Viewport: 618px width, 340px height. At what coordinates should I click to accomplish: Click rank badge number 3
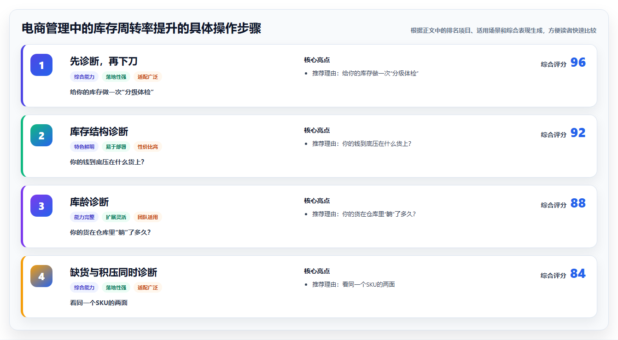(41, 206)
